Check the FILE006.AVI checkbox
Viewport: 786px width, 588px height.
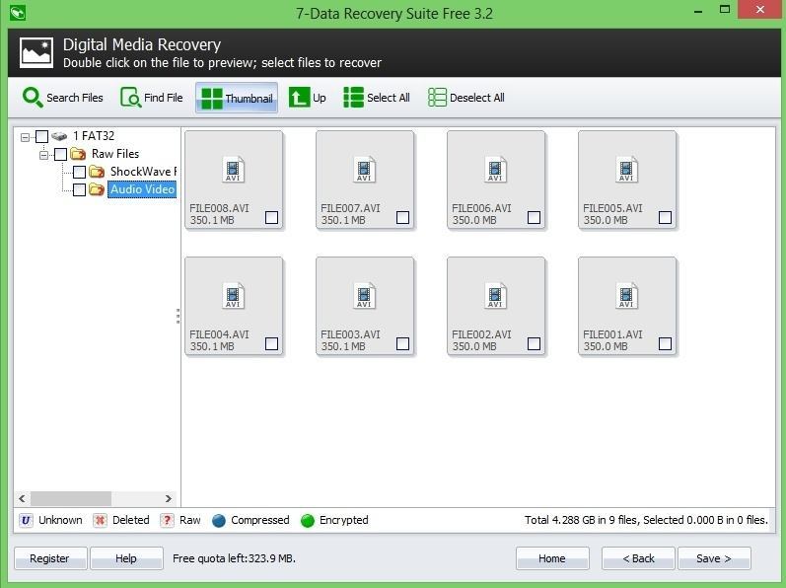pos(535,218)
